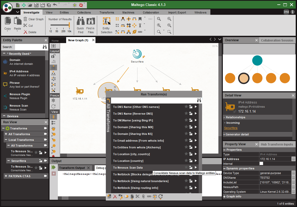Edit IP Address value with ellipsis button
Image resolution: width=297 pixels, height=207 pixels.
coord(293,159)
